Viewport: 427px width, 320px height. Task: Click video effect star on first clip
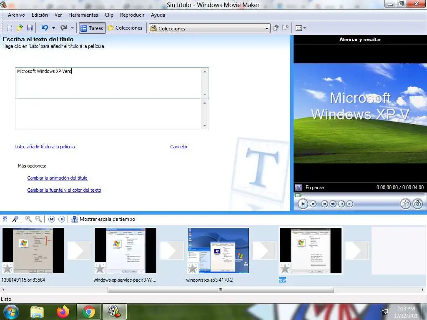click(x=8, y=269)
